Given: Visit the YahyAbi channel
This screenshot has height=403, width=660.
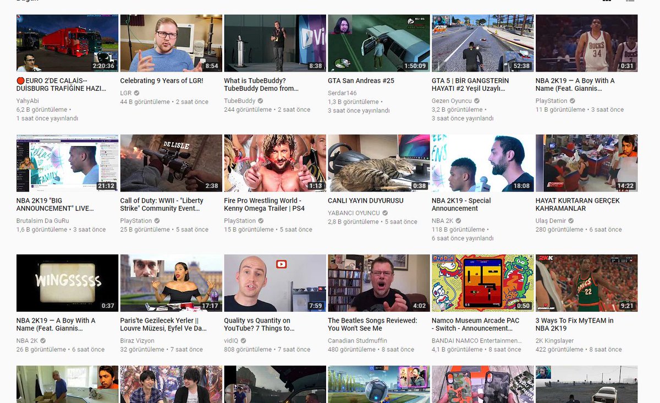Looking at the screenshot, I should point(29,101).
